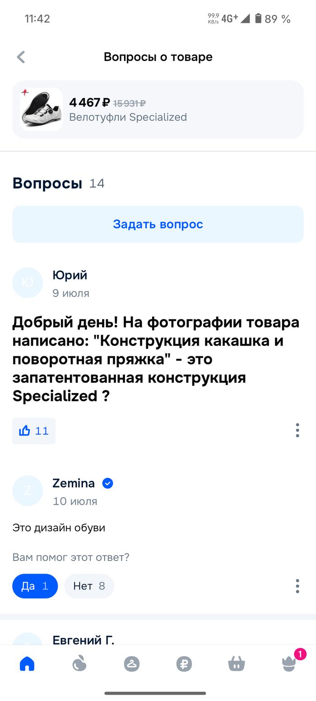Open the apple Fresh tab
Image resolution: width=316 pixels, height=701 pixels.
coord(79,664)
